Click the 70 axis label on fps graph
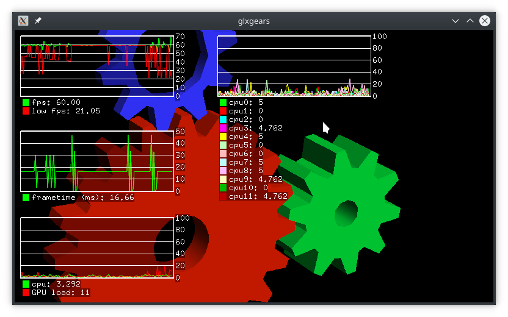This screenshot has height=317, width=508. click(x=180, y=36)
